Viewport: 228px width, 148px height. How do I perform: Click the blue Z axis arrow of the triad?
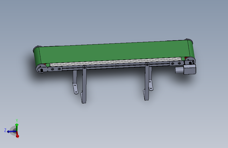click(x=12, y=132)
